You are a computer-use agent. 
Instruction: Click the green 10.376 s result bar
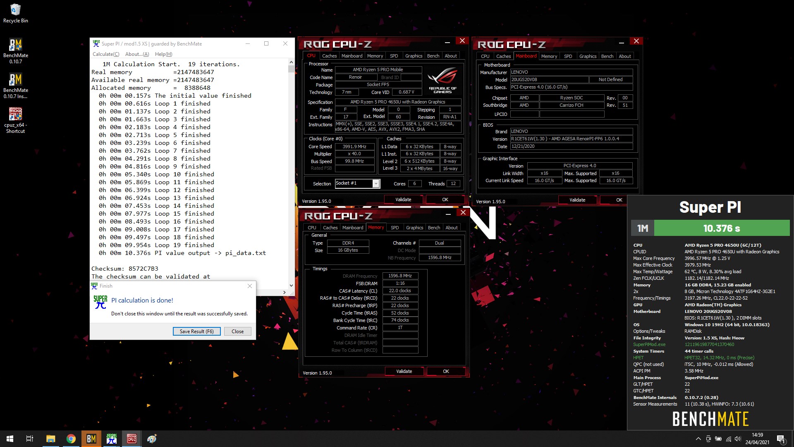(x=722, y=228)
